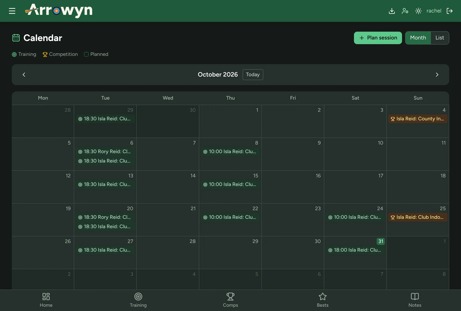Open Comps in the bottom navigation
461x311 pixels.
[x=230, y=300]
